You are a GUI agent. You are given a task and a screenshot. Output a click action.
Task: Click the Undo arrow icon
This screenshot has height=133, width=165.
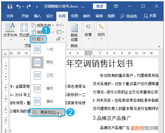coord(18,6)
